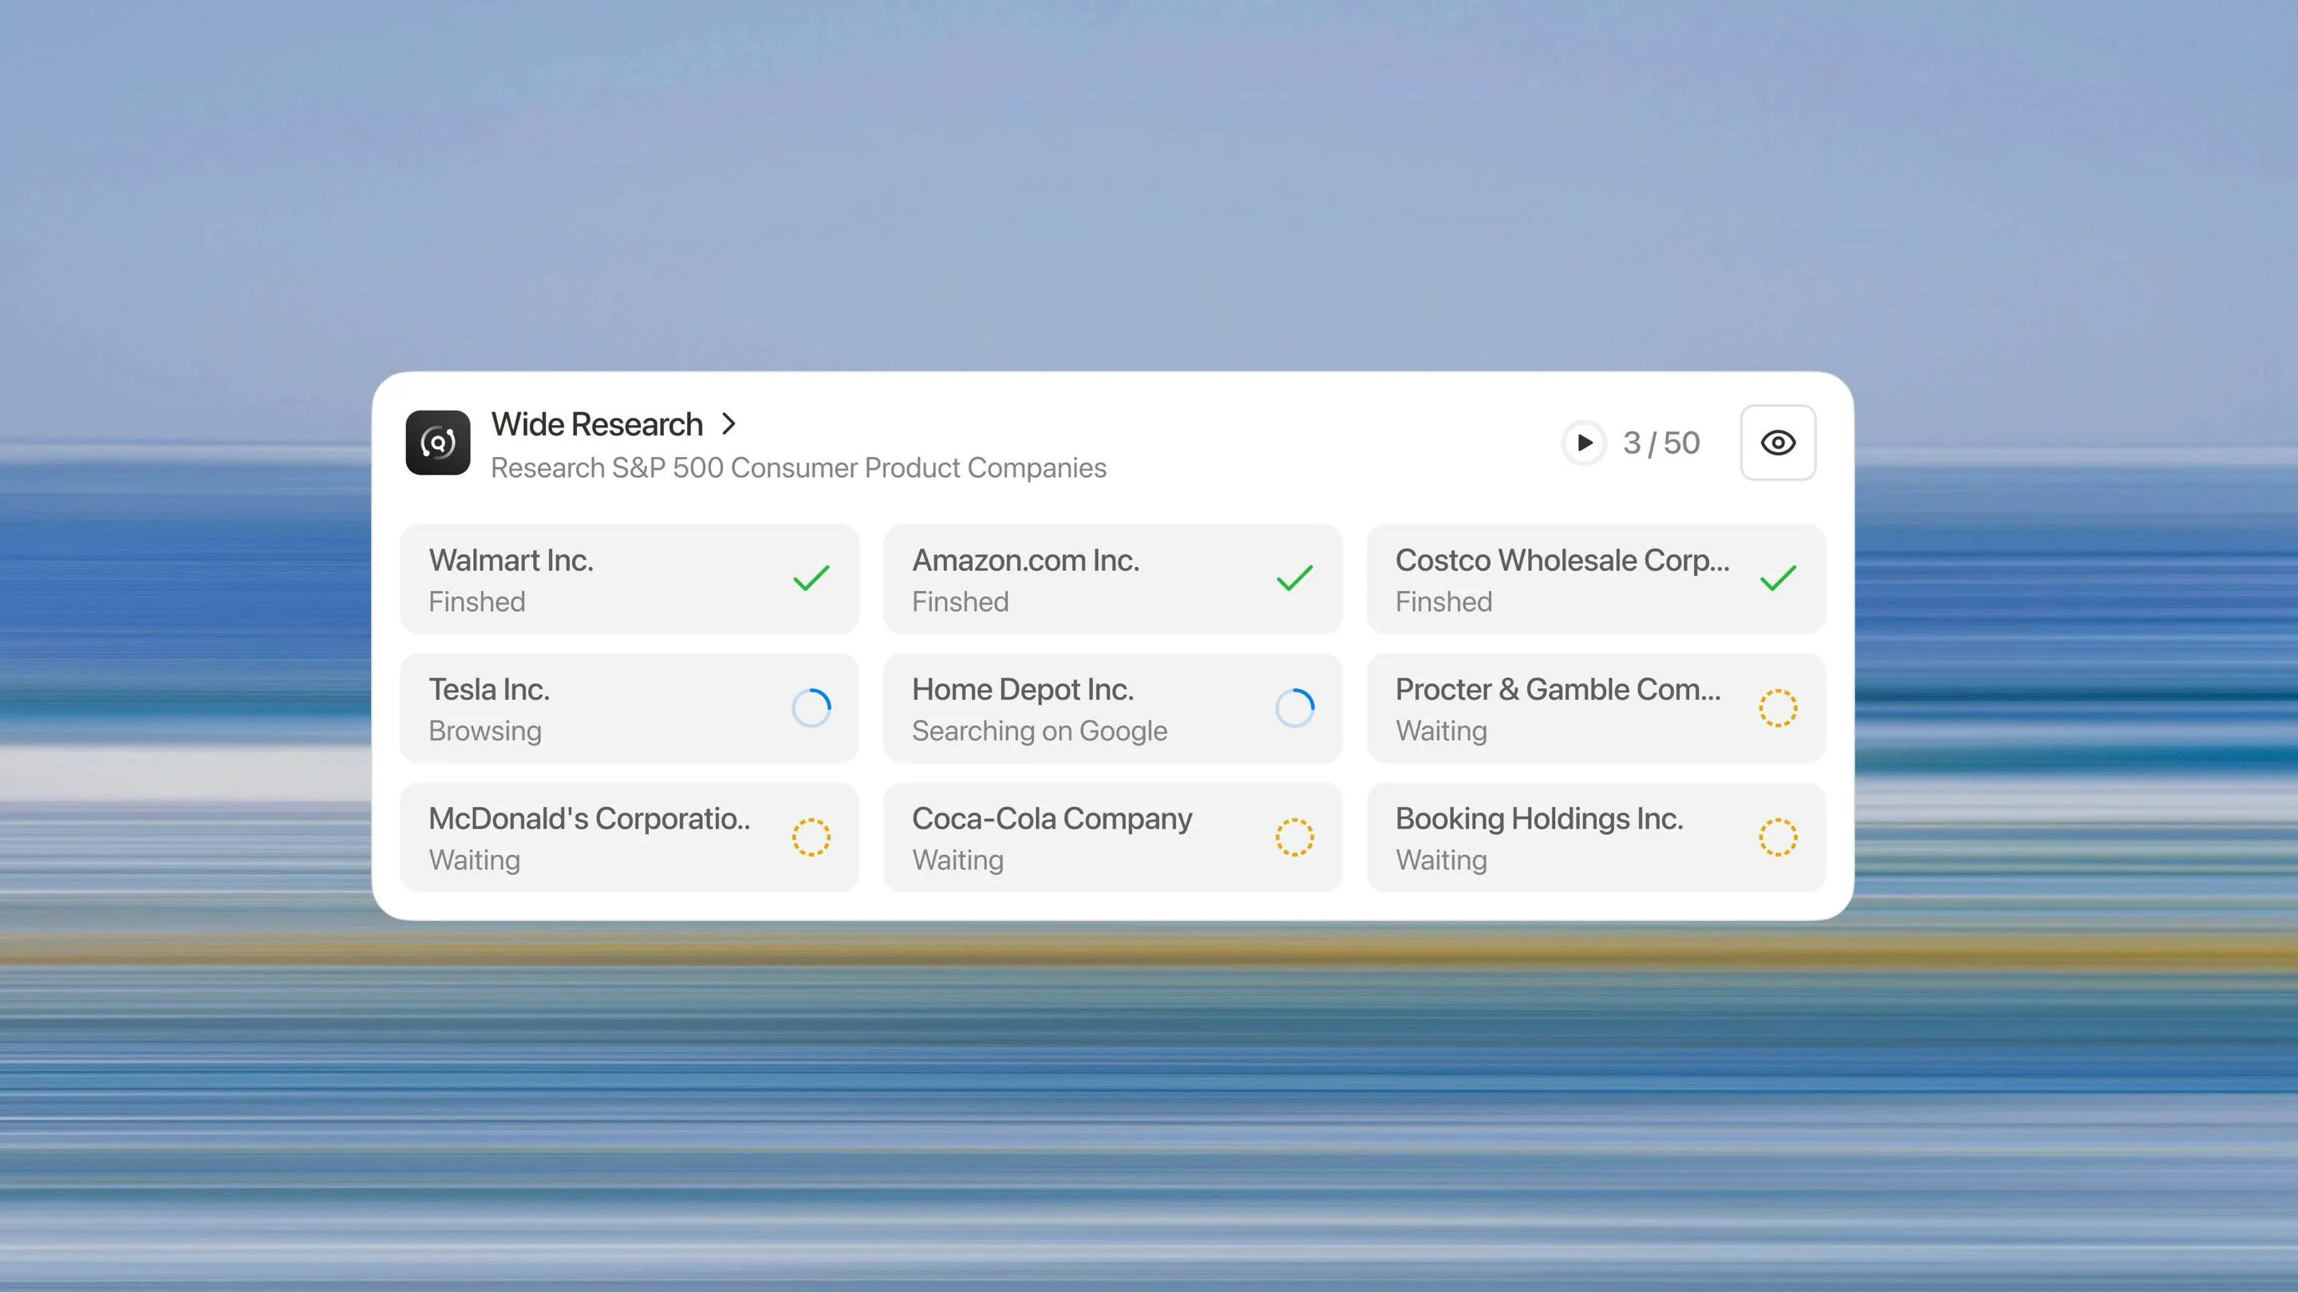Click the 3/50 progress counter
Screen dimensions: 2298x1292
(x=1662, y=443)
